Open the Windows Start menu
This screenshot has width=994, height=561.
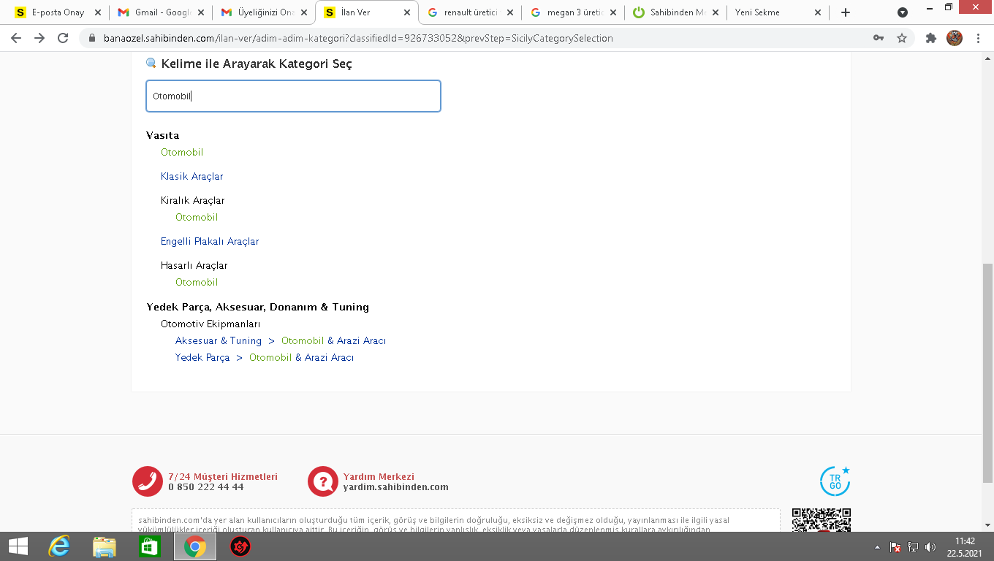(18, 546)
